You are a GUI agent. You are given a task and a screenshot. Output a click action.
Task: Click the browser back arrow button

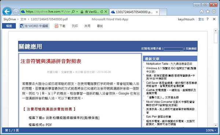tap(7, 11)
